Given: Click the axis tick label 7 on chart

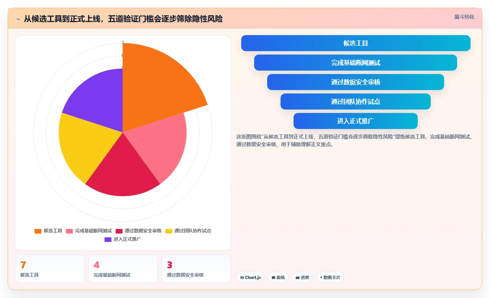Looking at the screenshot, I should (x=123, y=42).
